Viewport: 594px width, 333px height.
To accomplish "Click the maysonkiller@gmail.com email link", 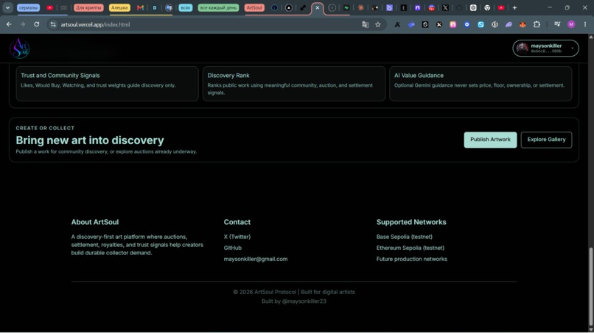I will click(x=255, y=259).
